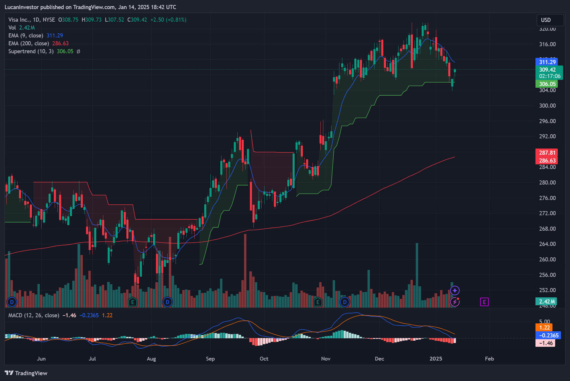Image resolution: width=570 pixels, height=381 pixels.
Task: Click the dividend D marker in mid-November
Action: point(345,302)
